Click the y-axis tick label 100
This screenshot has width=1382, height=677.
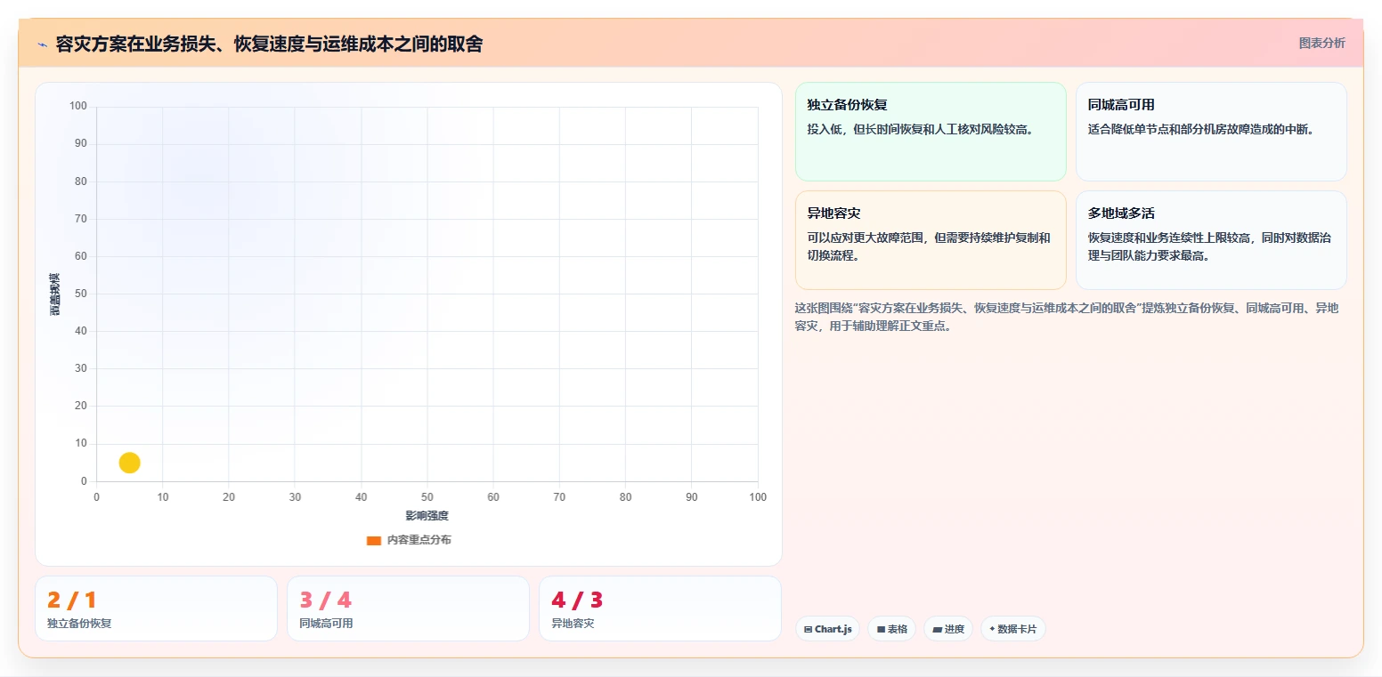click(78, 107)
